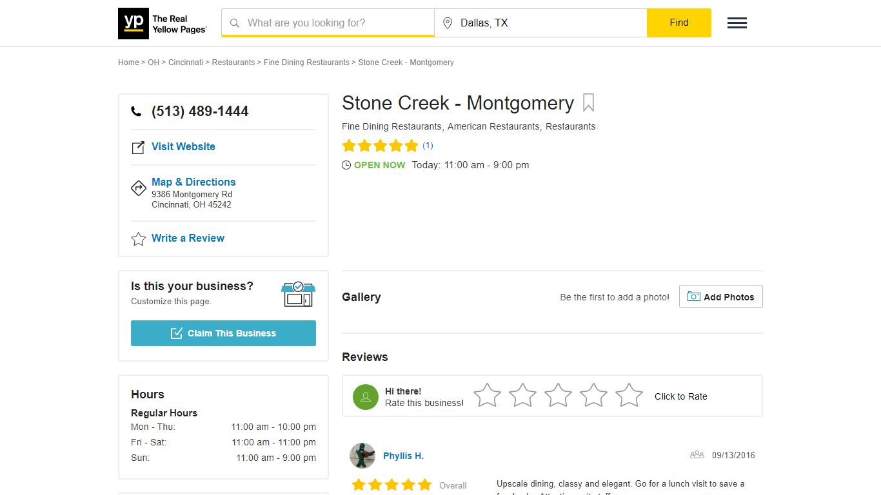881x495 pixels.
Task: Click Phyllis H. five-star overall rating
Action: tap(391, 485)
